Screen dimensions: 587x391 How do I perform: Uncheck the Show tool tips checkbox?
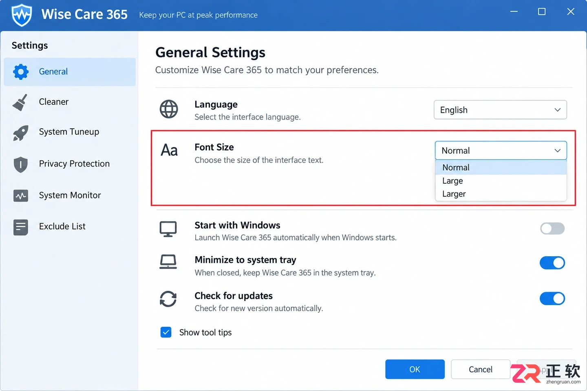pyautogui.click(x=166, y=332)
